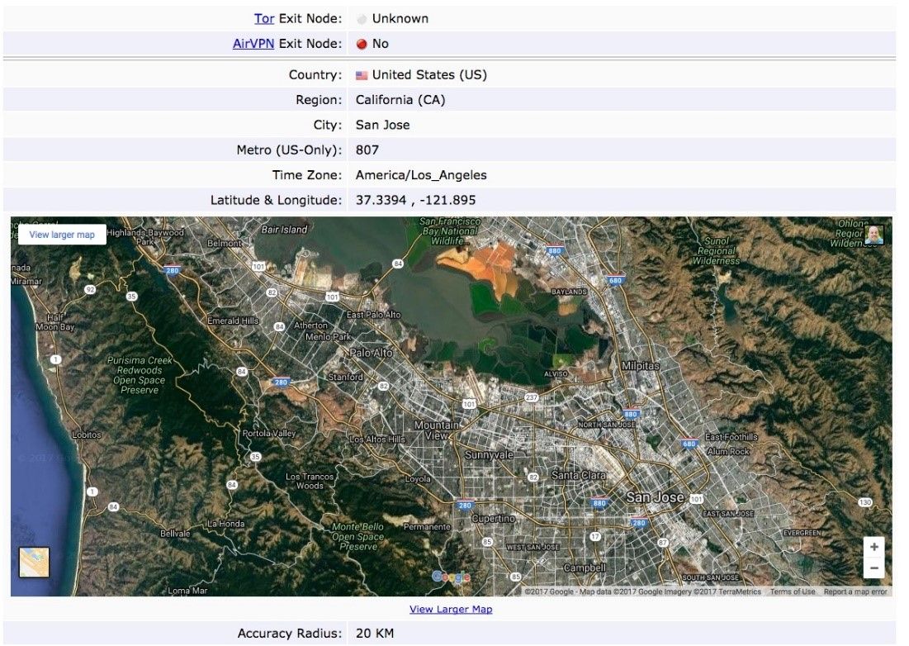Select the San Jose city label
The image size is (909, 646).
pos(655,497)
